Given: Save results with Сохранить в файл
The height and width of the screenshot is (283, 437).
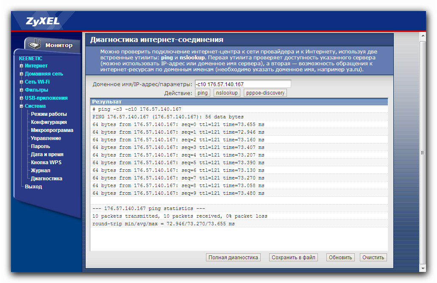Looking at the screenshot, I should 294,258.
